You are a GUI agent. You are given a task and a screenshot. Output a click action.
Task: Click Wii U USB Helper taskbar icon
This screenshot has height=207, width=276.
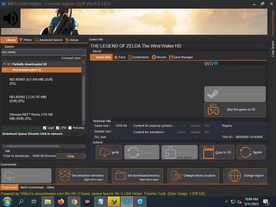[127, 202]
